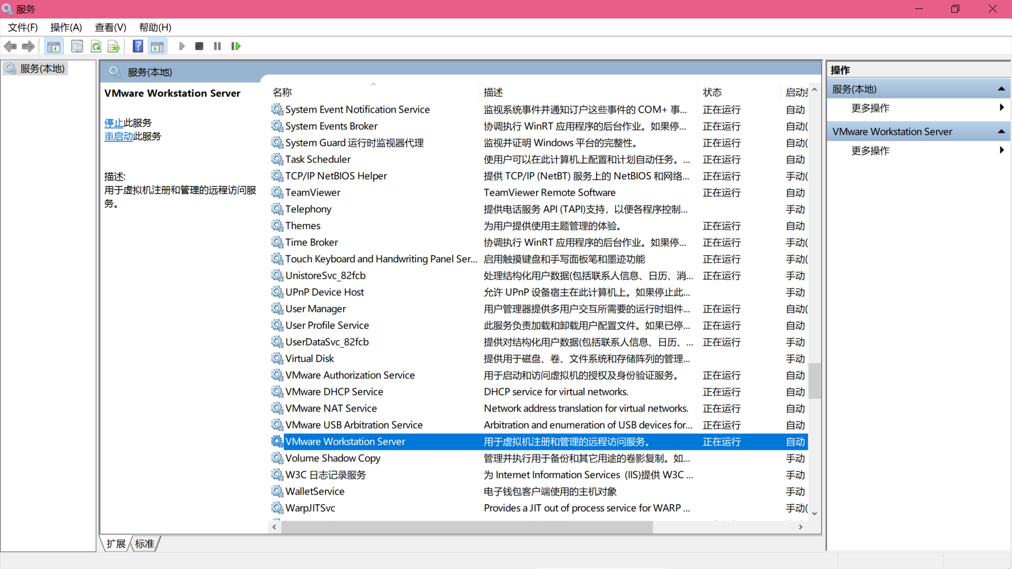The height and width of the screenshot is (569, 1012).
Task: Click the vertical scrollbar down arrow
Action: (815, 513)
